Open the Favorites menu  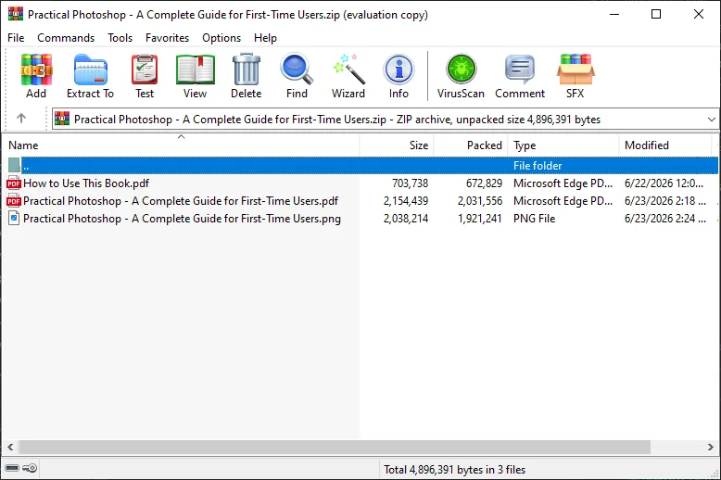click(168, 38)
